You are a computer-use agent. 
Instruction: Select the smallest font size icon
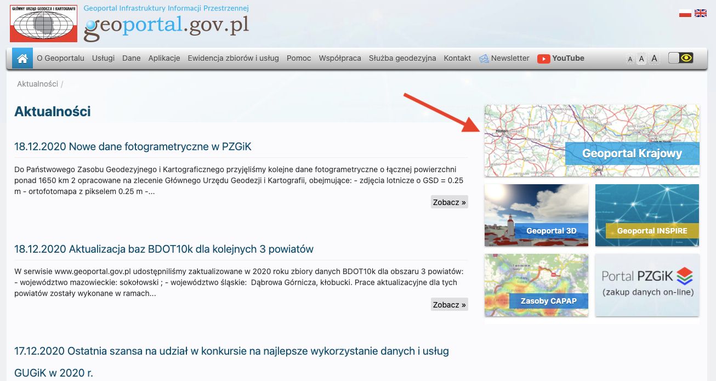tap(630, 59)
